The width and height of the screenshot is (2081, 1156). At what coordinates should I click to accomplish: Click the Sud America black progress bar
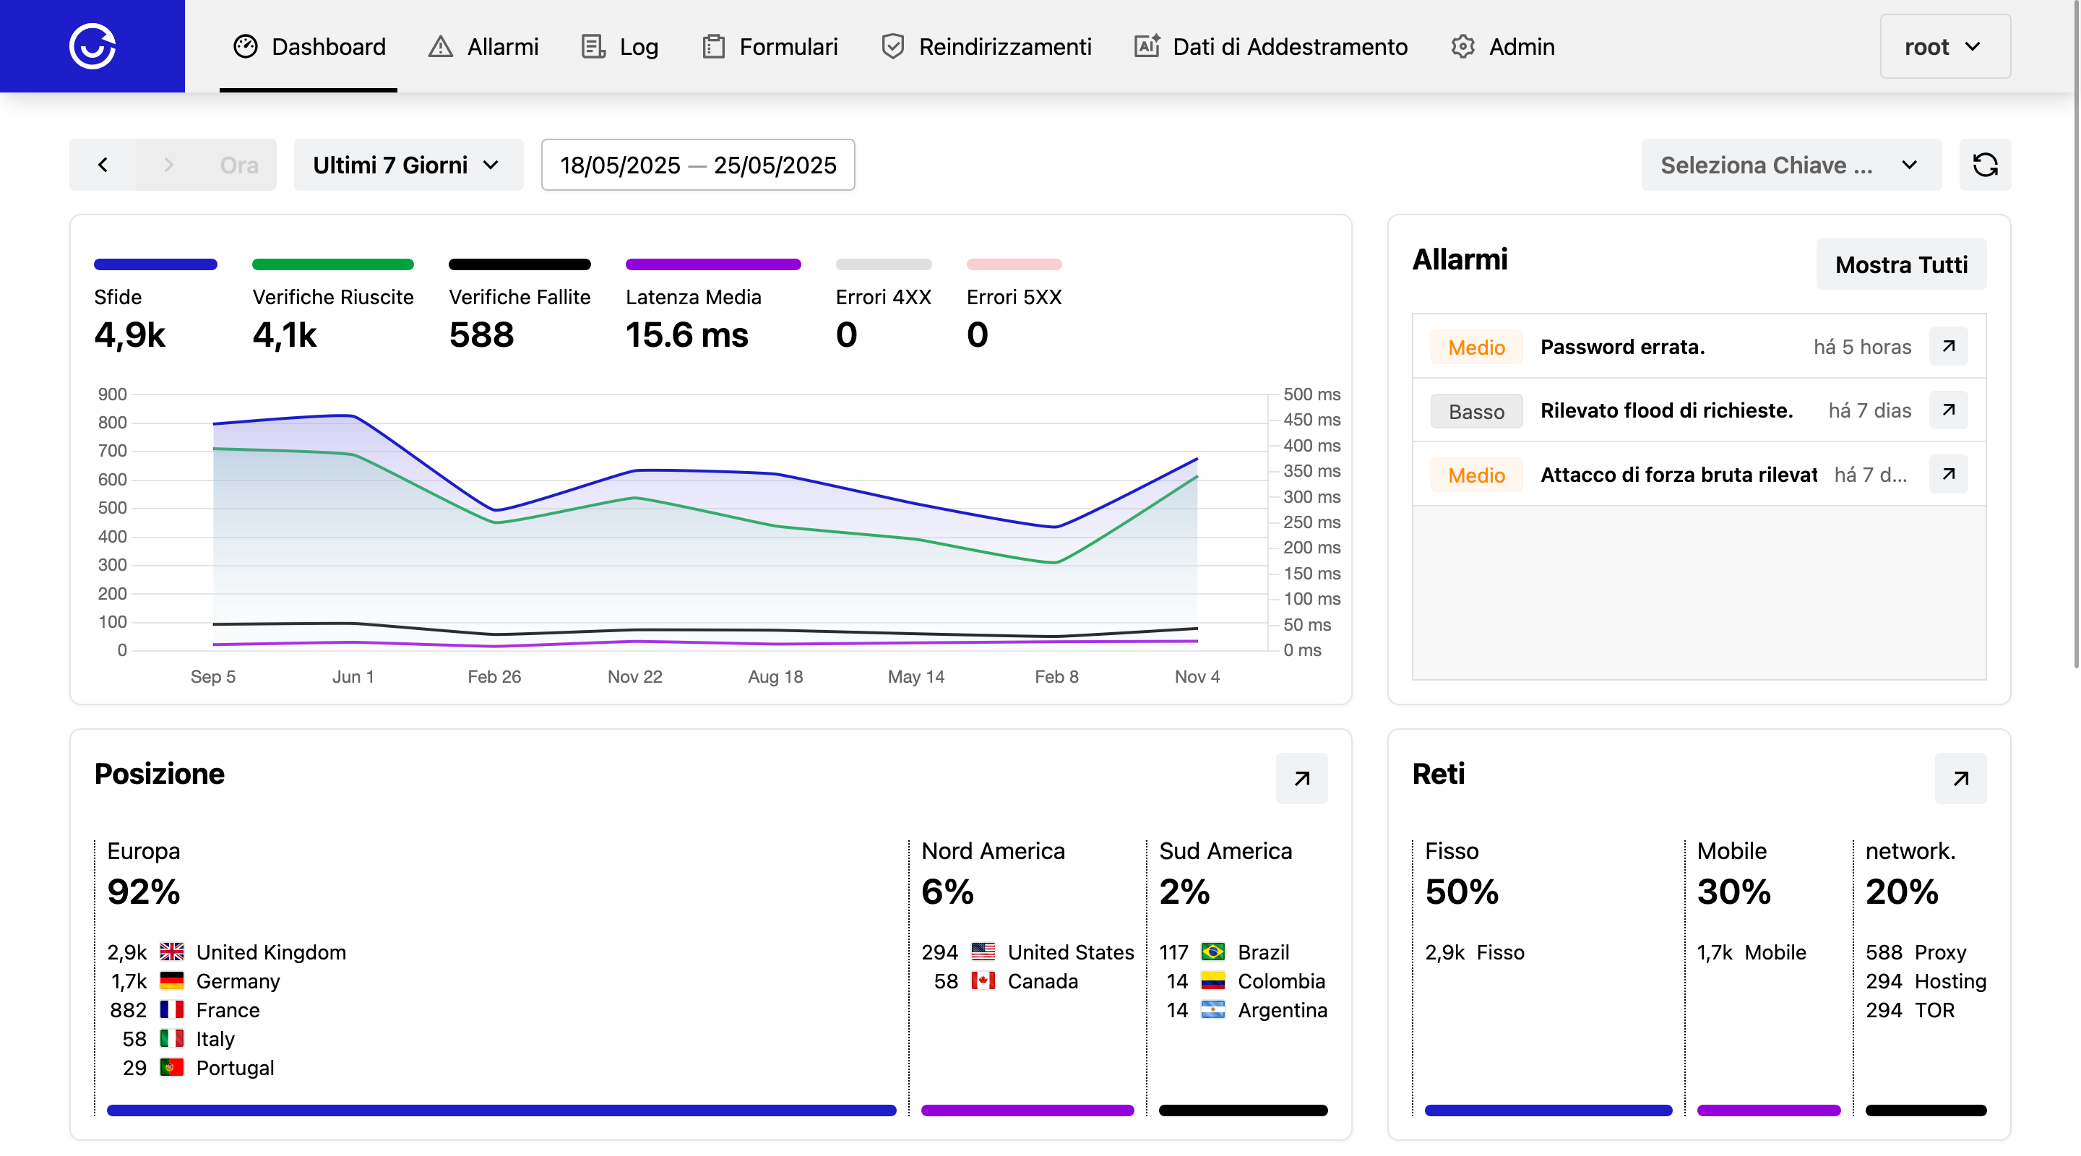(x=1244, y=1110)
